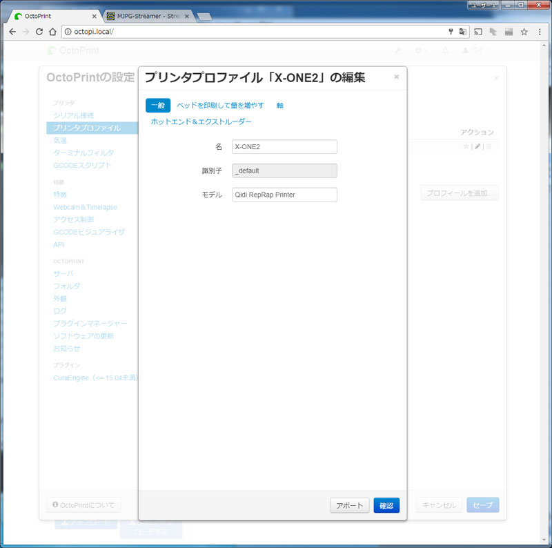Switch to the MJPG-Streamer browser tab
552x548 pixels.
click(148, 16)
